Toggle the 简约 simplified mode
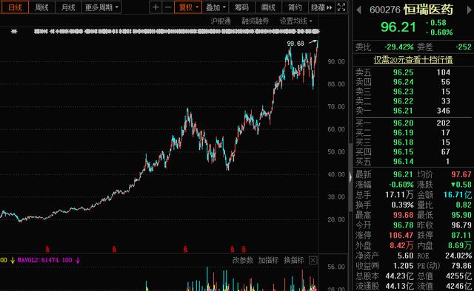Image resolution: width=474 pixels, height=291 pixels. click(x=295, y=7)
